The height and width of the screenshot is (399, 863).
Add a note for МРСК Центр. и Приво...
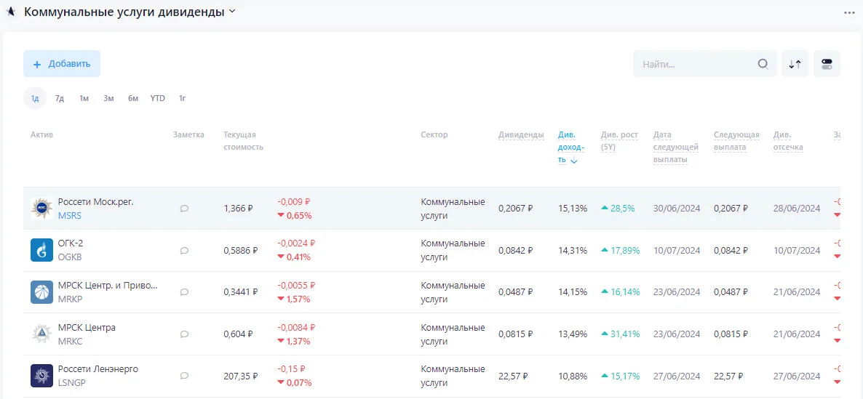(184, 292)
